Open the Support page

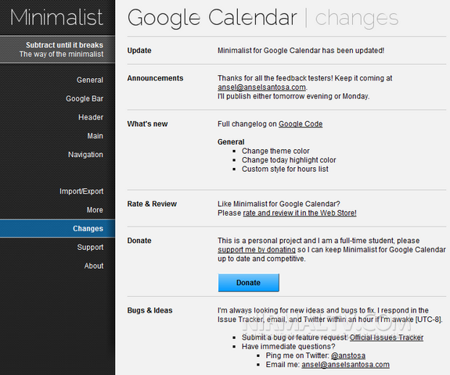pos(90,247)
